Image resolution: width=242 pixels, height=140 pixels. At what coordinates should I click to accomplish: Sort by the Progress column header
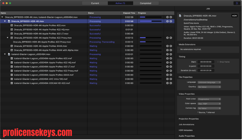pos(151,13)
